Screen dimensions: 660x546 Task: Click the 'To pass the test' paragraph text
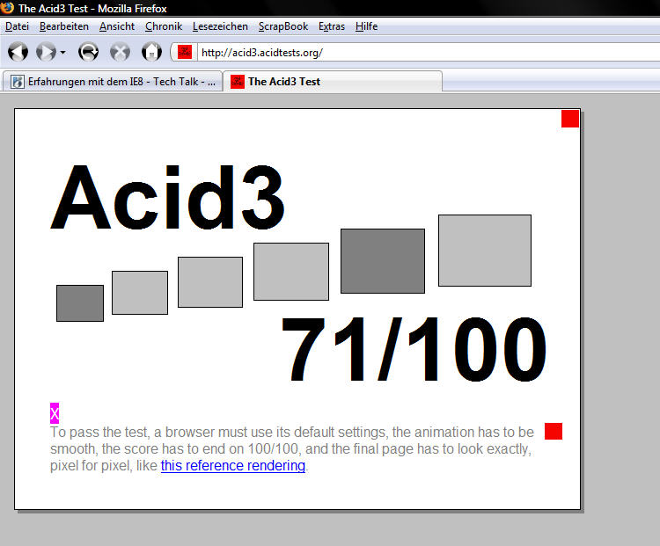click(x=291, y=448)
